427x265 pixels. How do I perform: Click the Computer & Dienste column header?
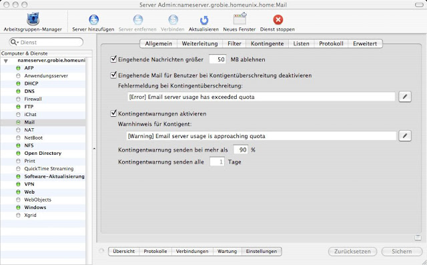pos(46,53)
